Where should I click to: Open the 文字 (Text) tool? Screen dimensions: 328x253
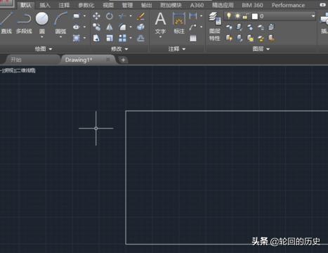160,23
